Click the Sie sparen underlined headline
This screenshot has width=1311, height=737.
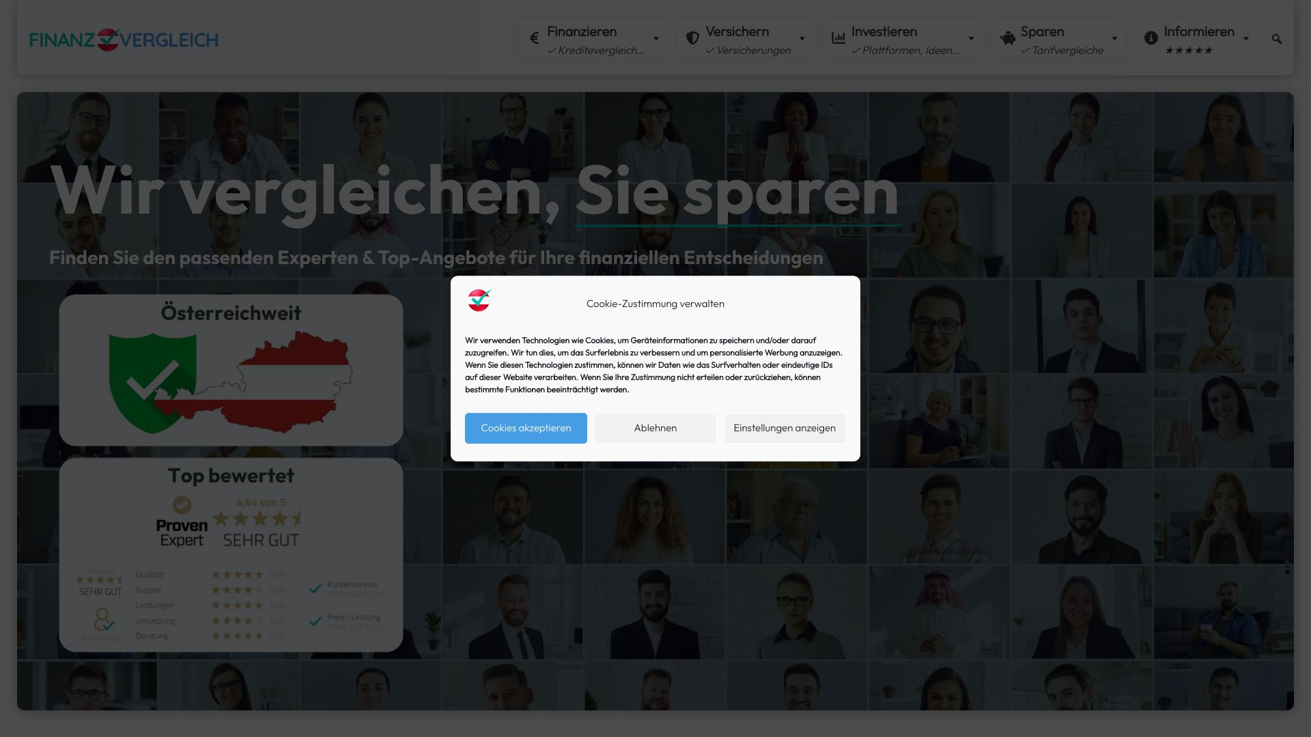coord(737,192)
